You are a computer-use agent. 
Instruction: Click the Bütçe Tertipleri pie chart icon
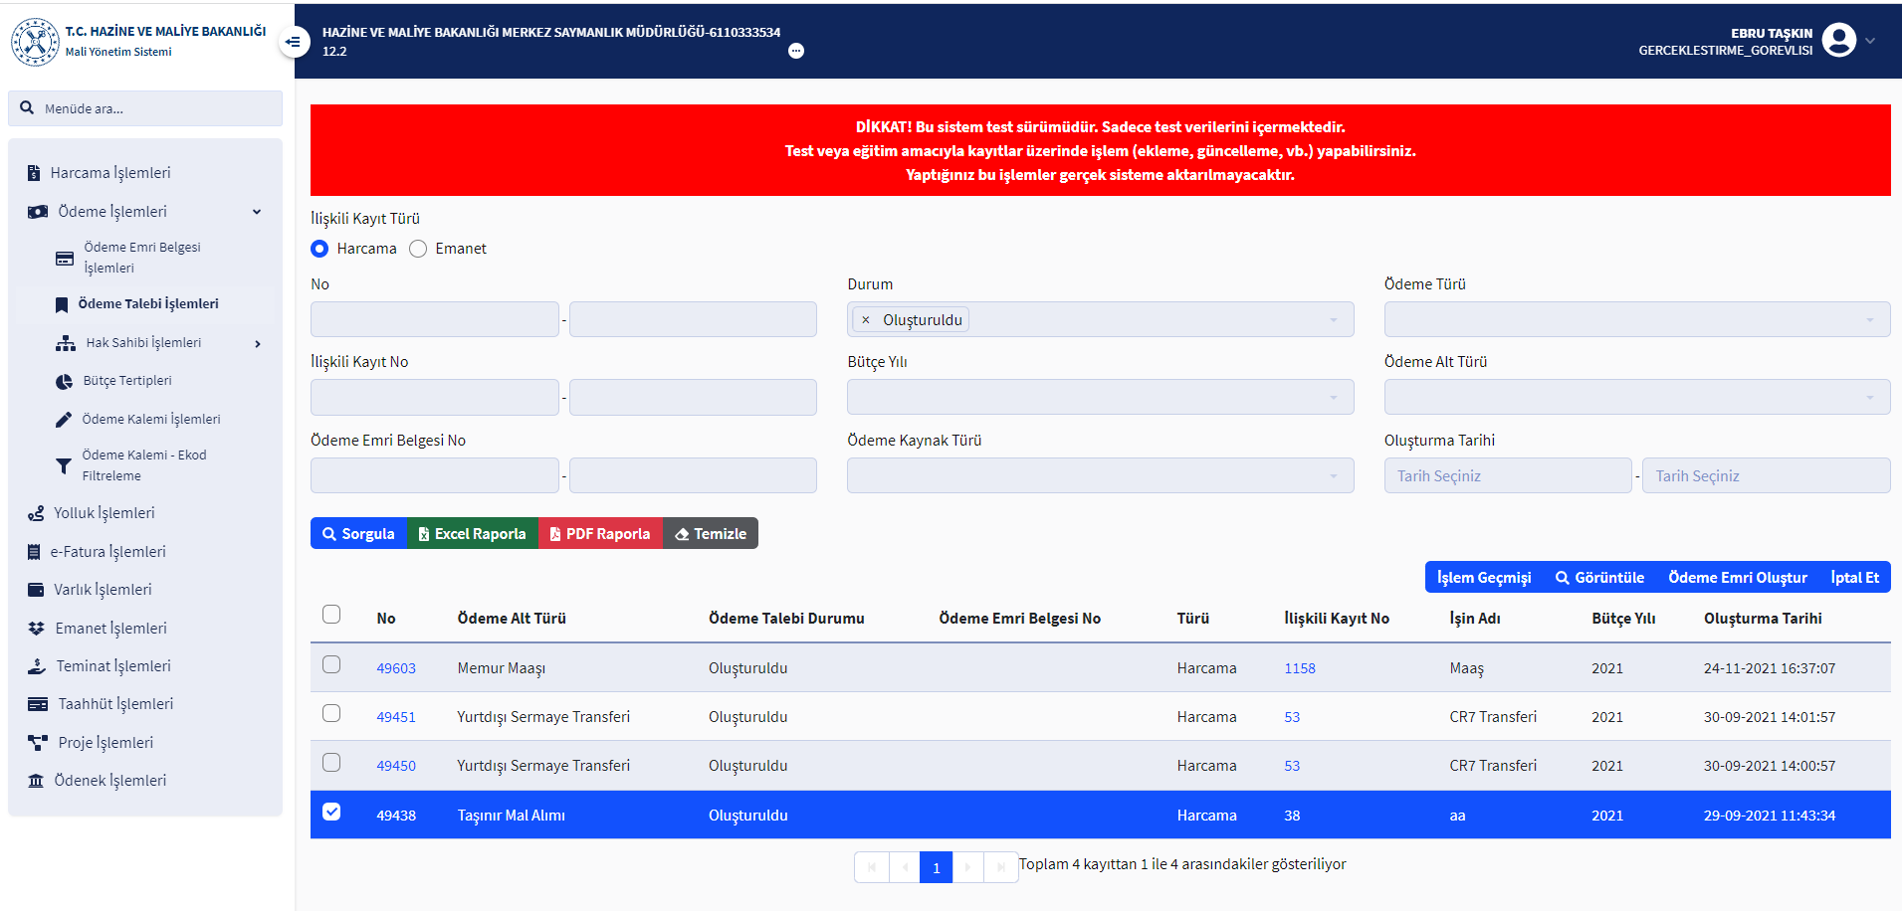tap(64, 381)
